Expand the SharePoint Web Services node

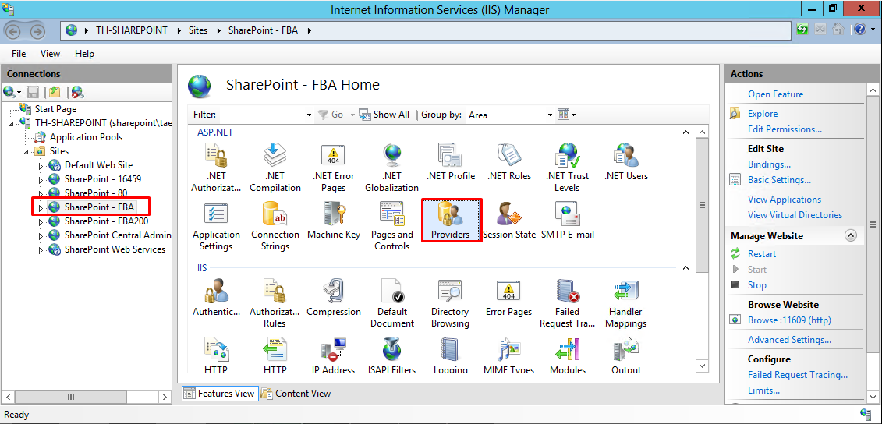pos(41,250)
